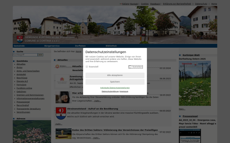
Task: Open Formulare quicklink
Action: pyautogui.click(x=21, y=85)
